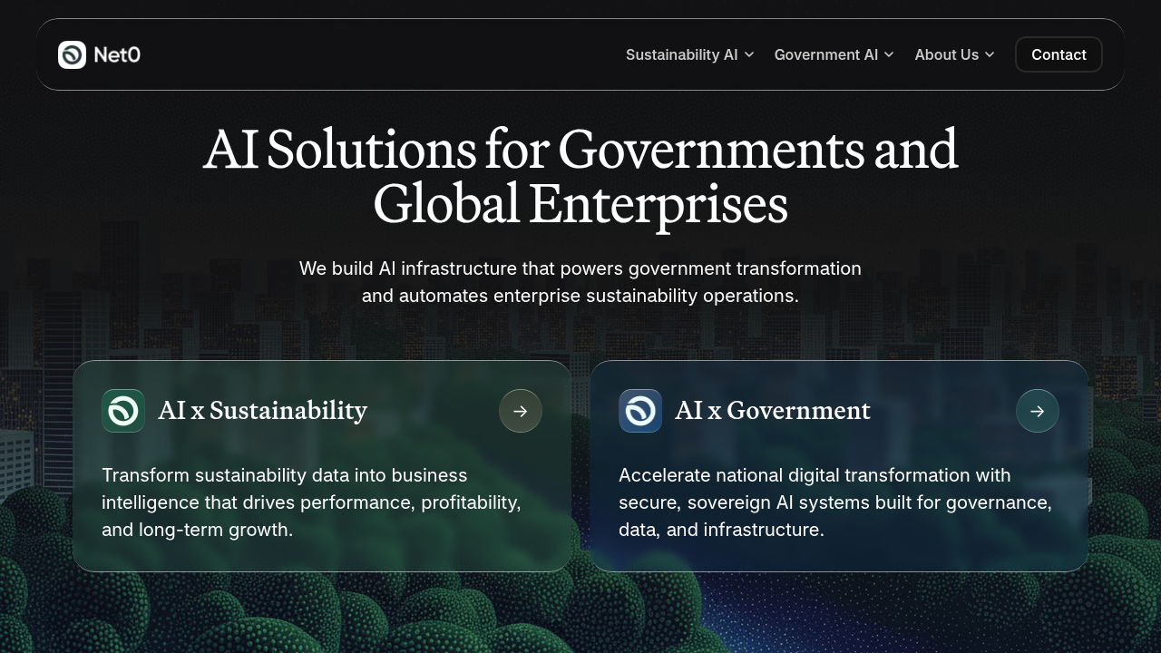The image size is (1161, 653).
Task: Expand the Sustainability AI menu chevron
Action: [x=749, y=54]
